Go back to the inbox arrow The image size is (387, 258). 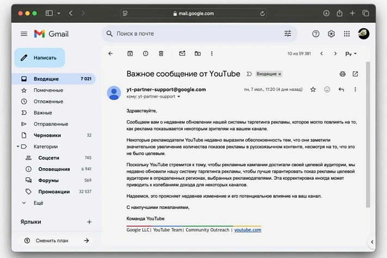(110, 53)
